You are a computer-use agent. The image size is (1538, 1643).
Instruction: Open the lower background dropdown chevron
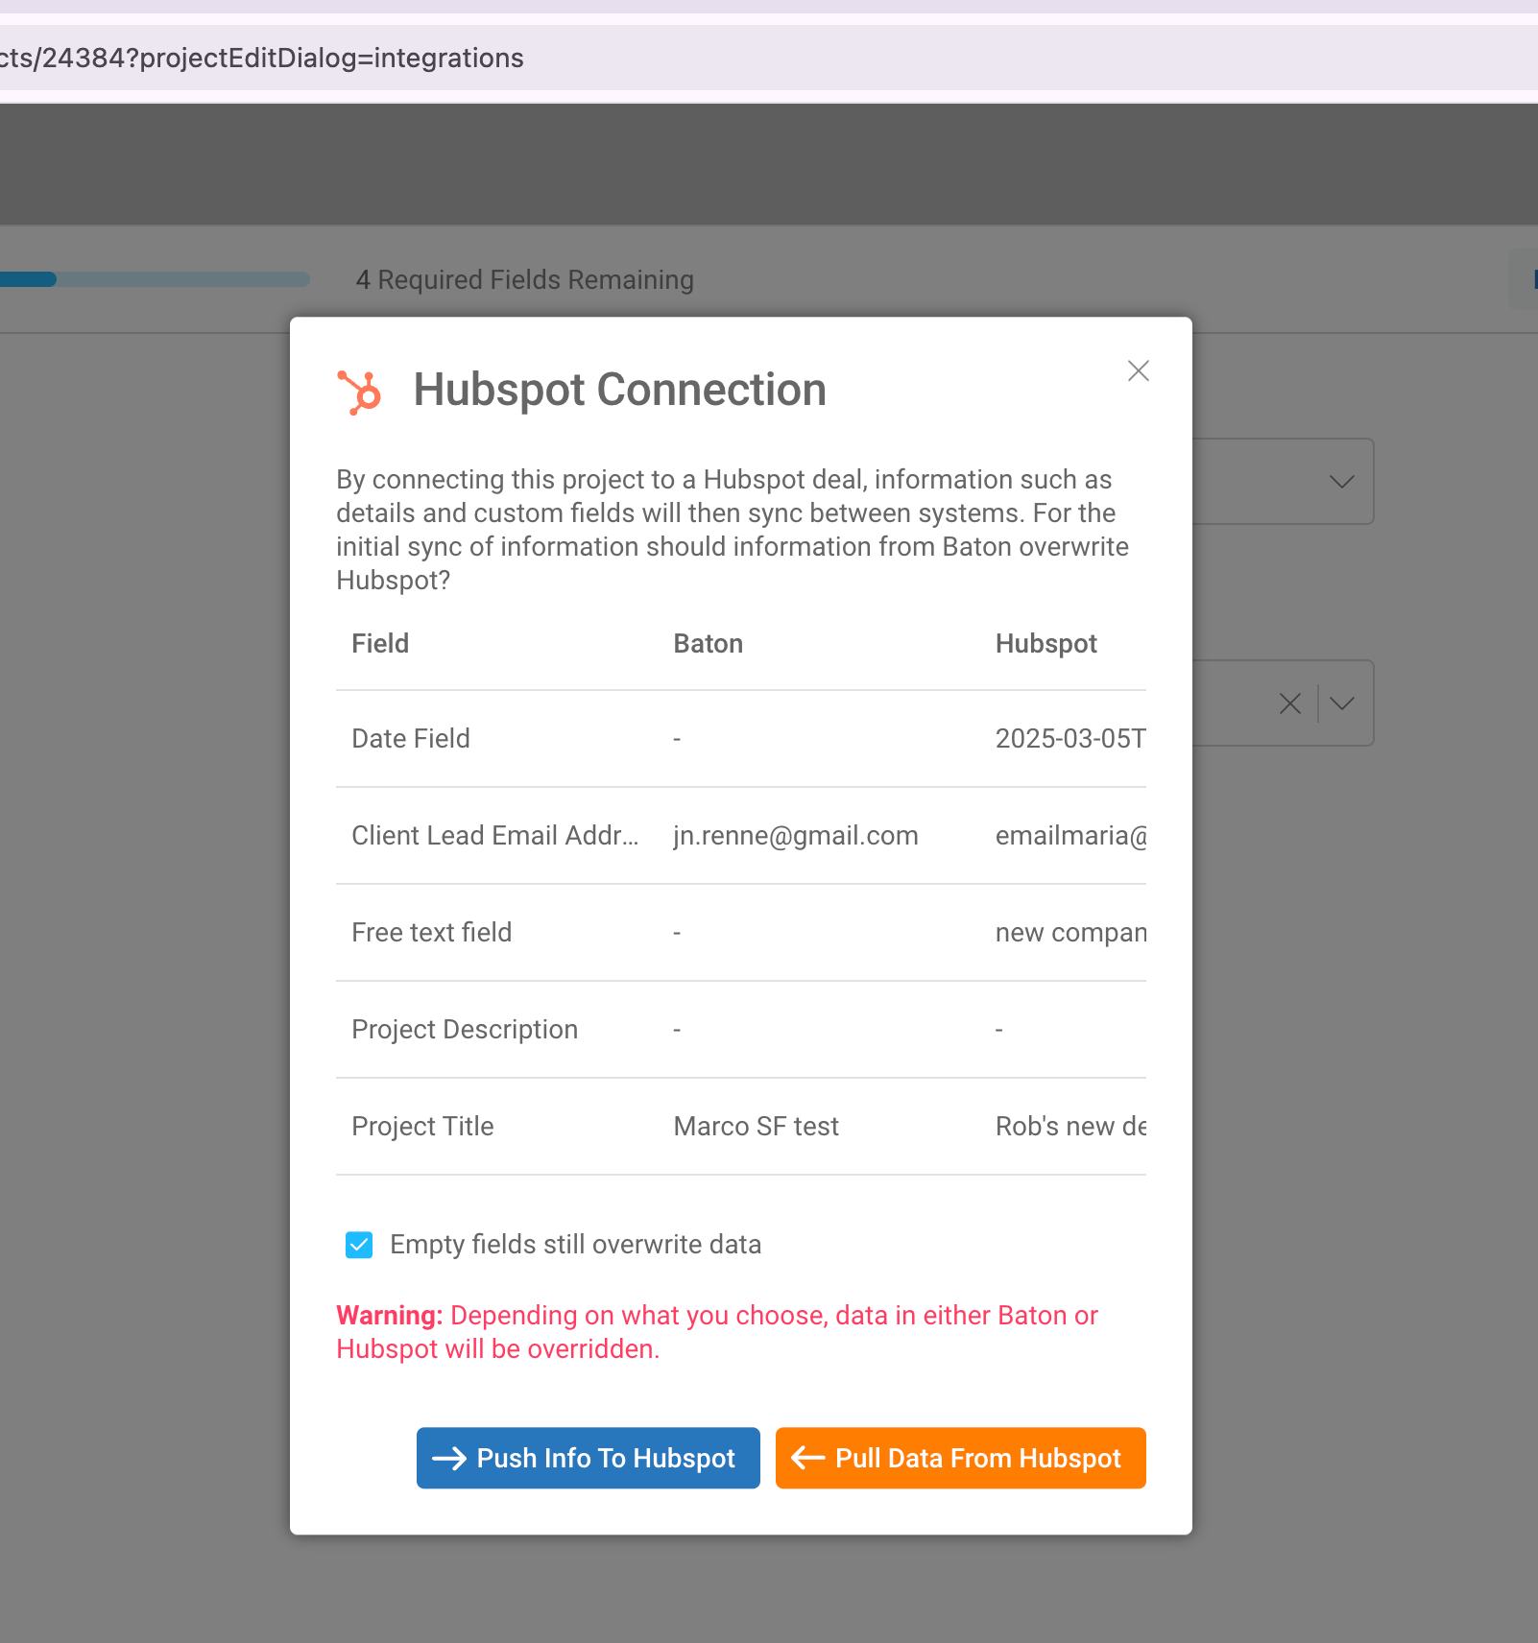click(1342, 703)
